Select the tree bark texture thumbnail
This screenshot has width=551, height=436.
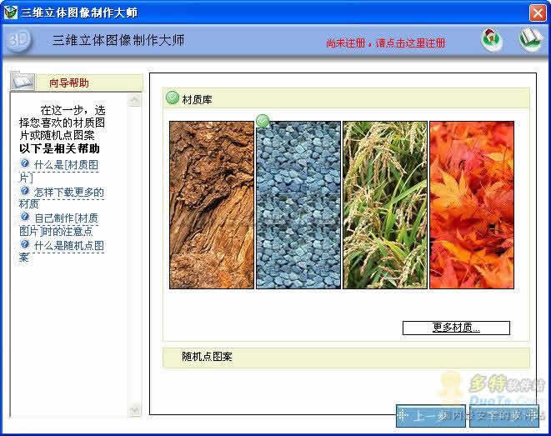tap(212, 205)
